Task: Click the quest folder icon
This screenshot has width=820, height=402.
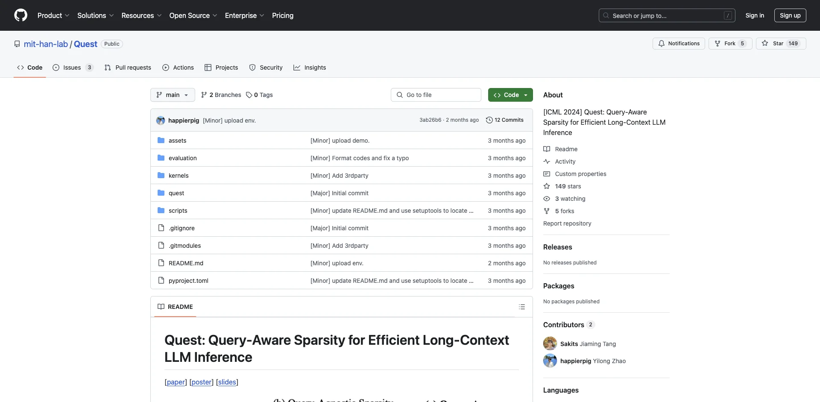Action: tap(161, 193)
